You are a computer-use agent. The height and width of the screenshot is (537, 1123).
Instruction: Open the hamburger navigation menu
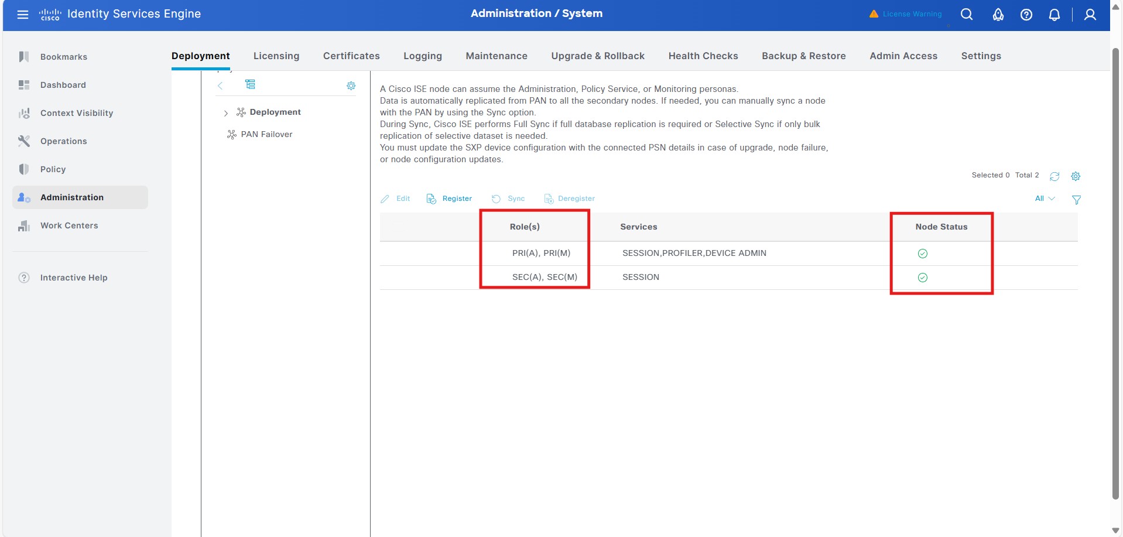pyautogui.click(x=23, y=15)
